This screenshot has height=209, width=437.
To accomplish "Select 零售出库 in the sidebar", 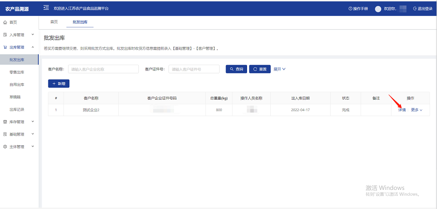I will pyautogui.click(x=17, y=72).
